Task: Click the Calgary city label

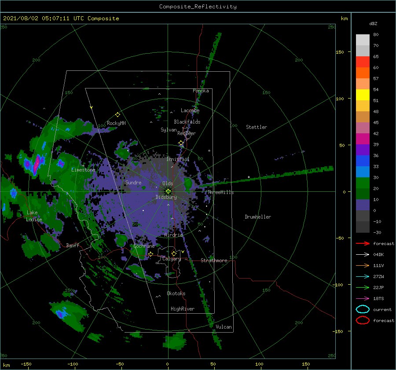Action: coord(172,259)
